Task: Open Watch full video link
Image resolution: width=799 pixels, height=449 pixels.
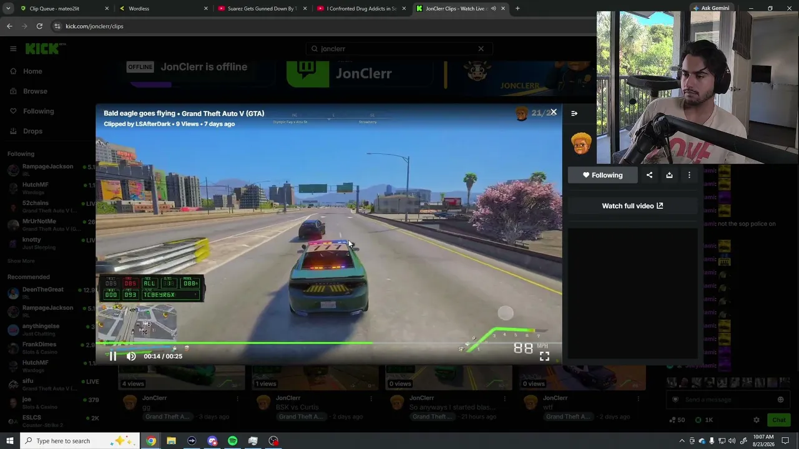Action: (x=632, y=206)
